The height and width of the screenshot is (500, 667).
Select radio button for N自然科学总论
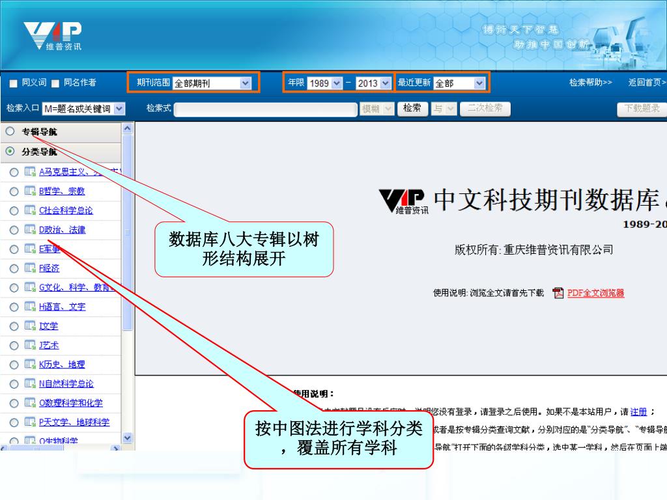tap(14, 384)
